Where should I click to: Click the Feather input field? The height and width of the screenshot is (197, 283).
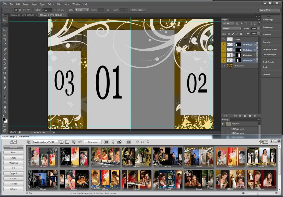47,10
